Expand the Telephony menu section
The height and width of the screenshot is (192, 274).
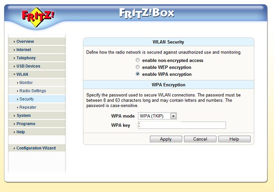pyautogui.click(x=26, y=58)
